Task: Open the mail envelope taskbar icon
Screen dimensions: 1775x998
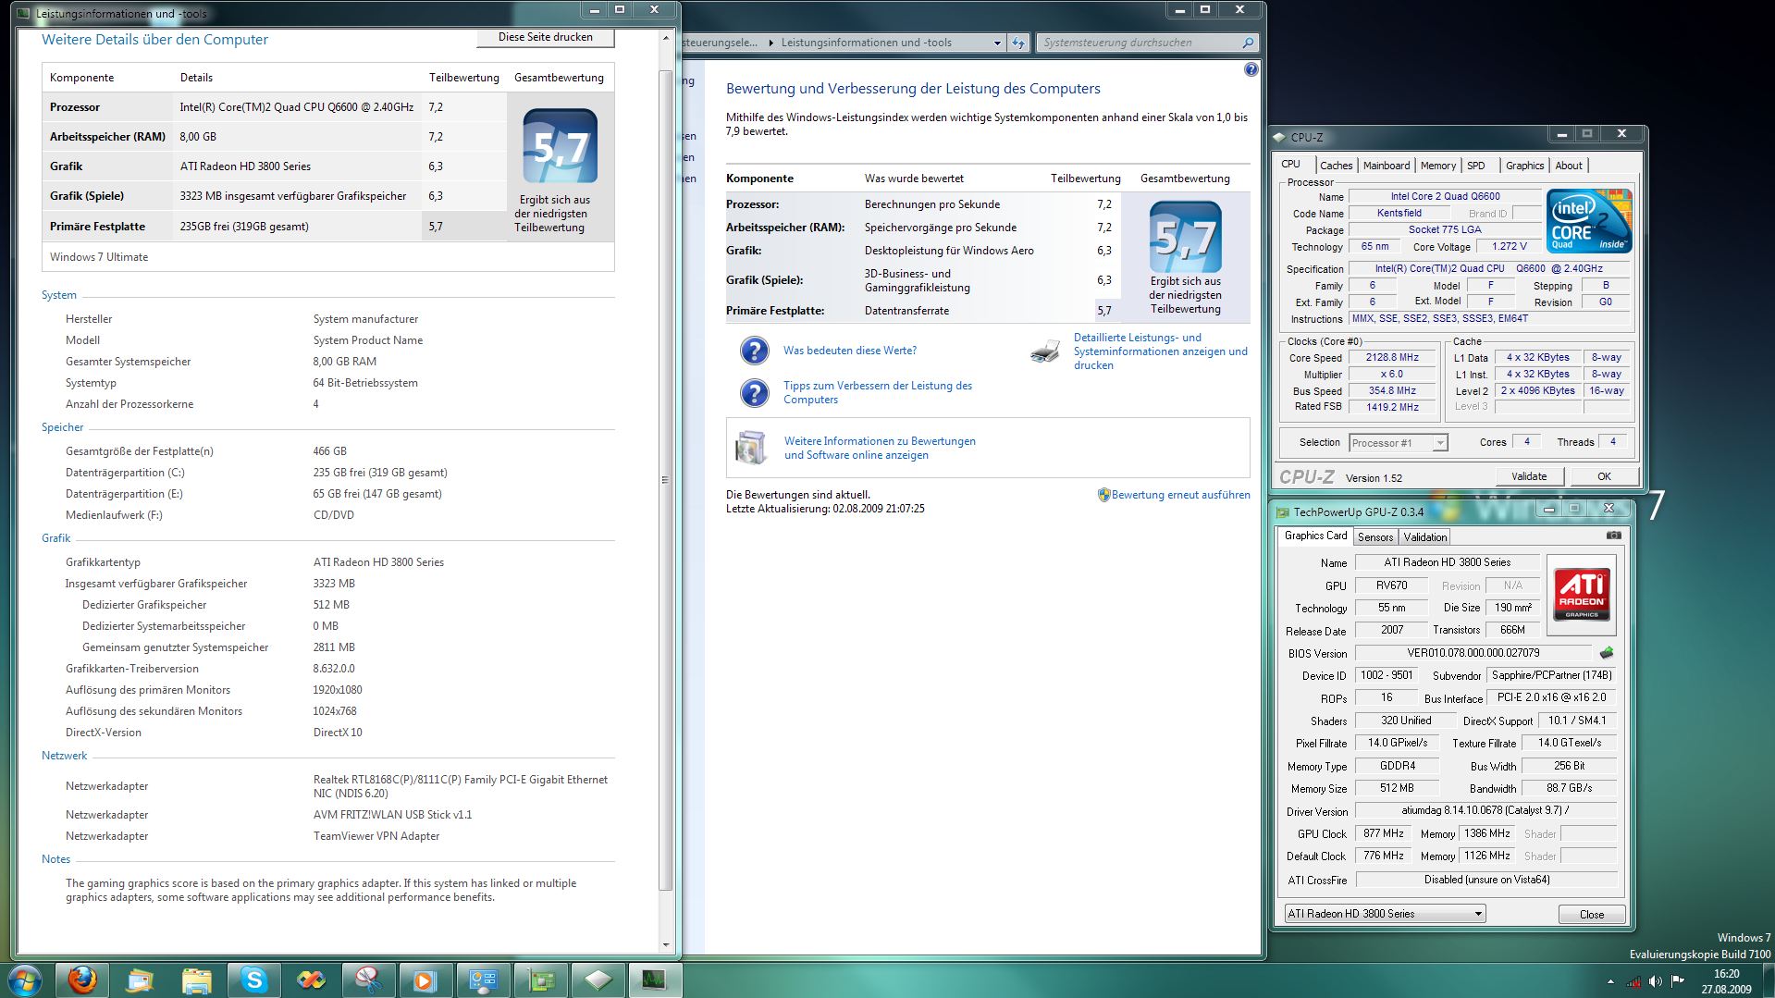Action: pos(139,980)
